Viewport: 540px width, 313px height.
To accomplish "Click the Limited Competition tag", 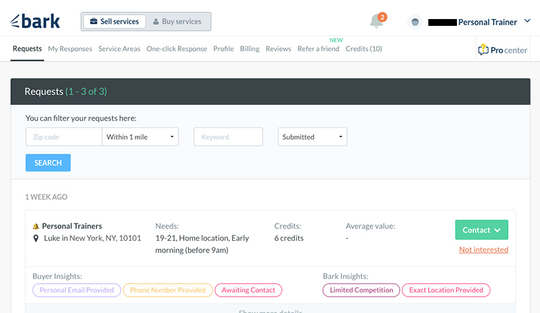I will [x=362, y=290].
